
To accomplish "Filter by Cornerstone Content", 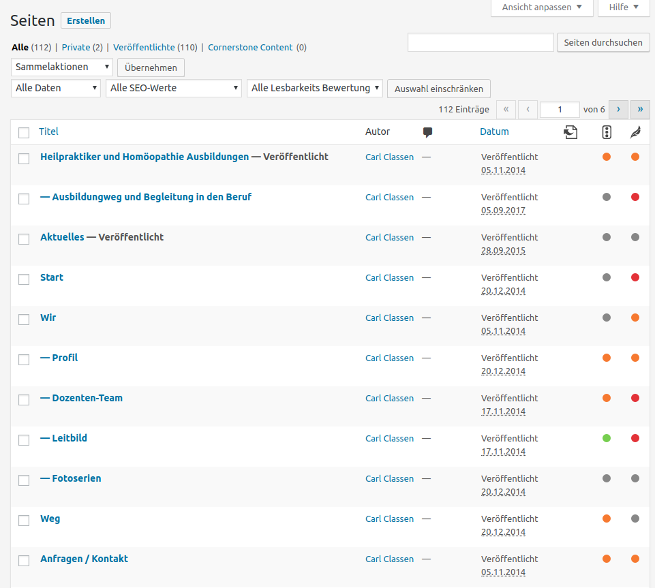I will (250, 48).
